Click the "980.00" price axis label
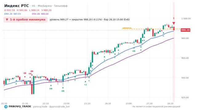This screenshot has height=110, width=197. [185, 38]
